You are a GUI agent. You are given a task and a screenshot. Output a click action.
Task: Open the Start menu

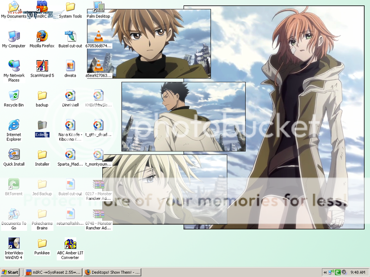[x=10, y=272]
